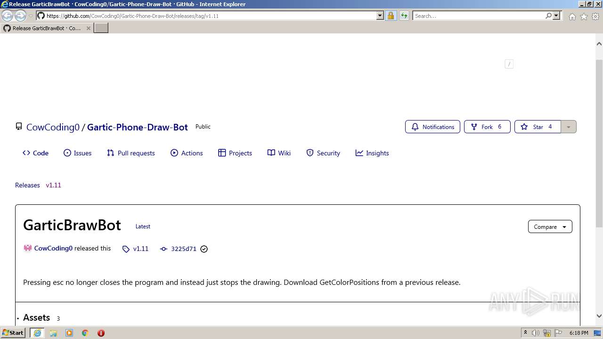
Task: Click the page scrollbar down arrow
Action: coord(599,316)
